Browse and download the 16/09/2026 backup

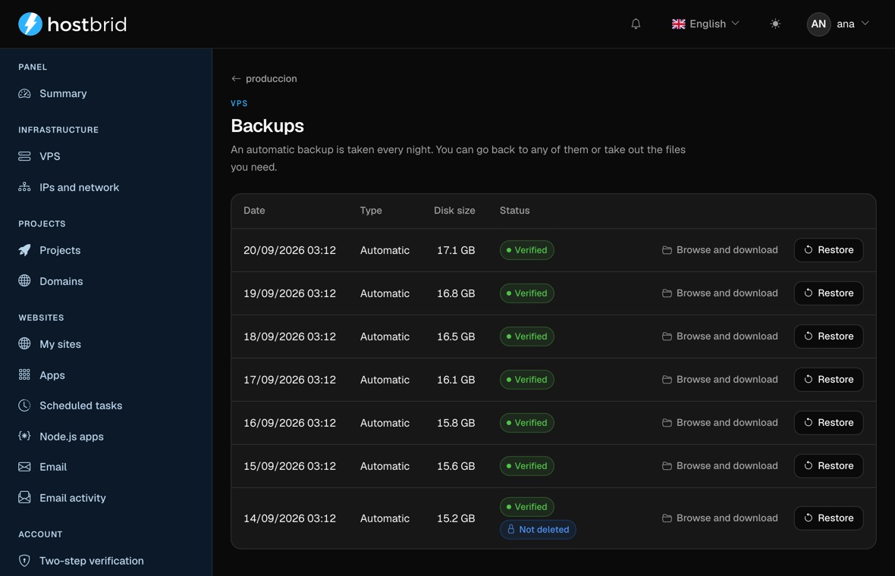(720, 423)
